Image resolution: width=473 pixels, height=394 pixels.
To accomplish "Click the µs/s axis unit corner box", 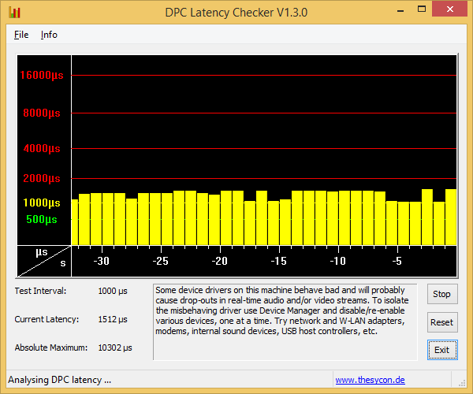I will click(44, 261).
